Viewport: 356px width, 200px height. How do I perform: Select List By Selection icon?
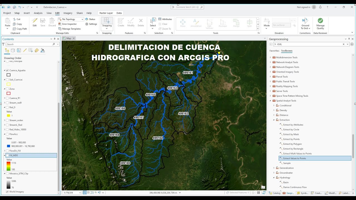[19, 50]
